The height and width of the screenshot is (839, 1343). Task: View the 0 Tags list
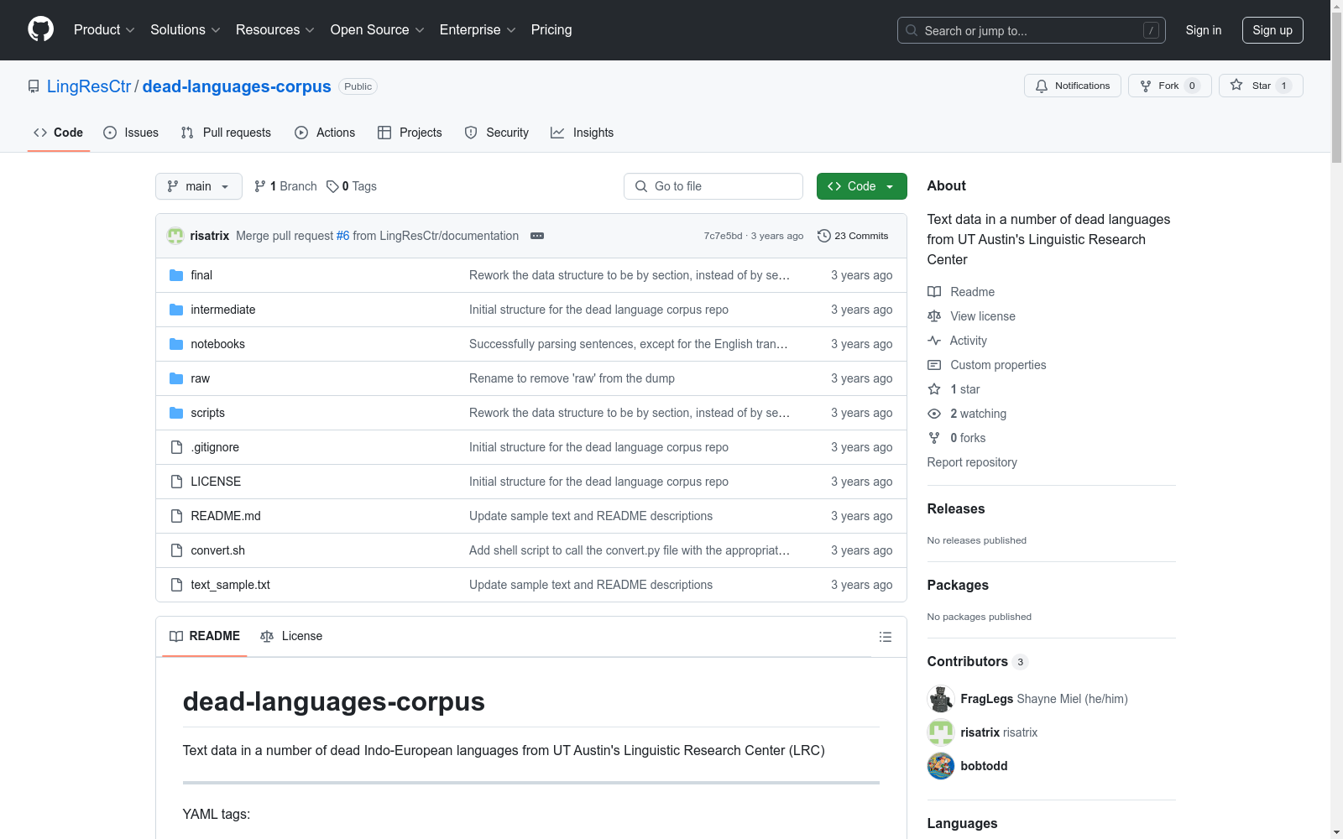click(352, 186)
